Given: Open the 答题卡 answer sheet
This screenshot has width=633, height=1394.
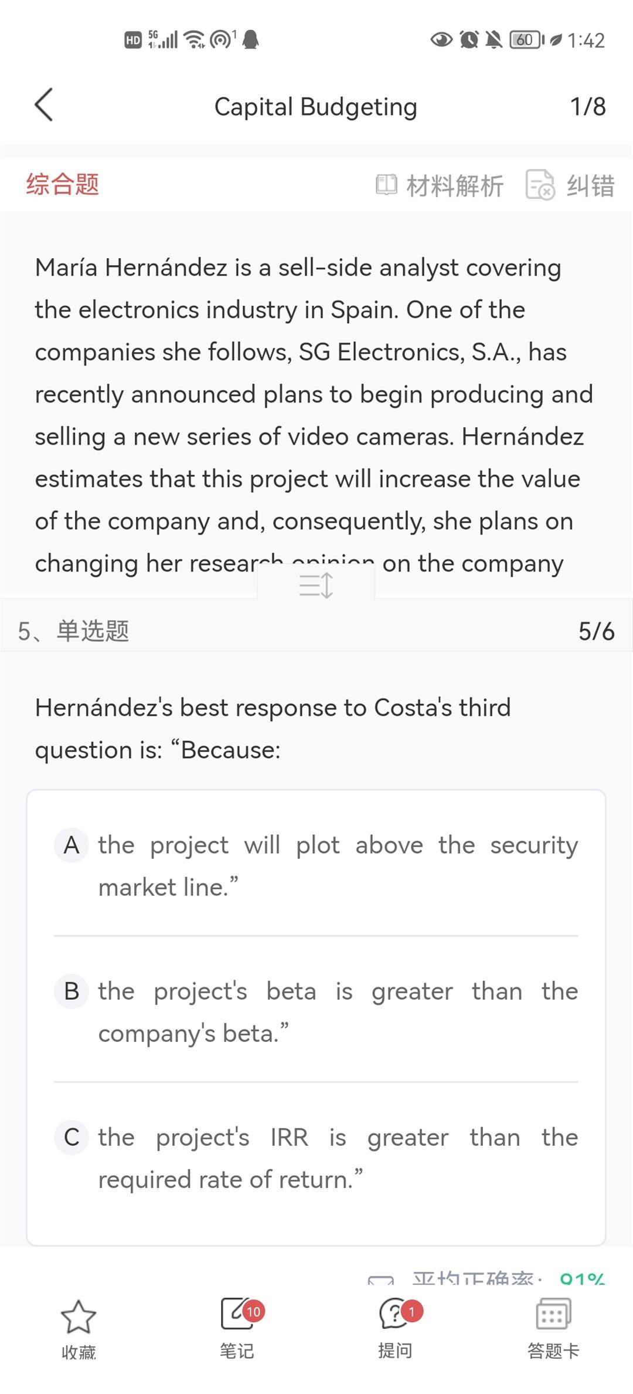Looking at the screenshot, I should click(553, 1315).
